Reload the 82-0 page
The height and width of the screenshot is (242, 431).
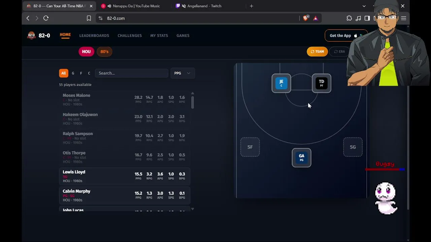(46, 18)
